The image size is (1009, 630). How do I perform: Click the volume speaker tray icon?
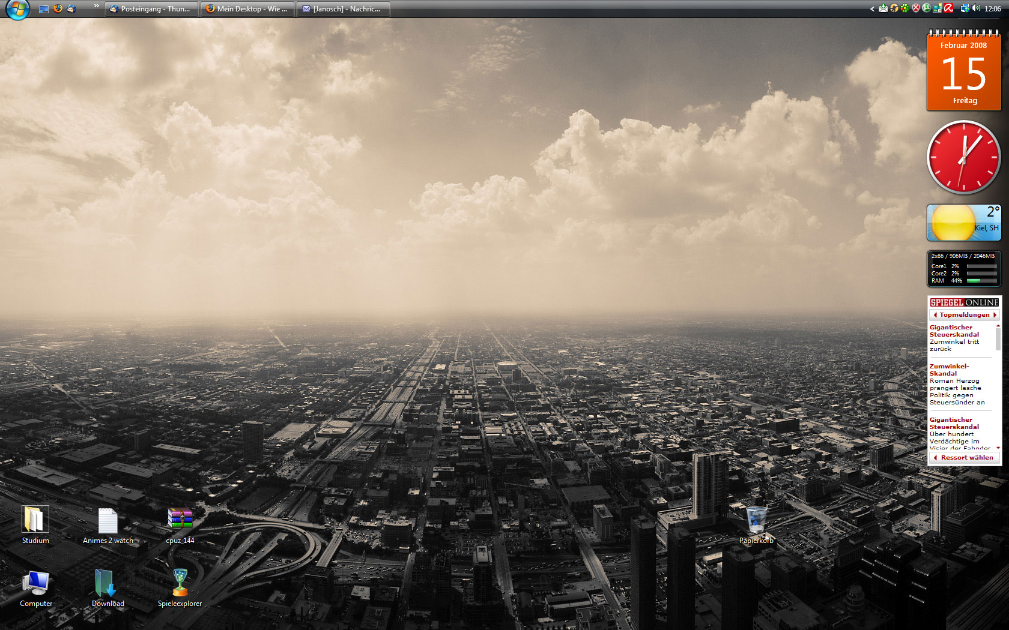[976, 8]
